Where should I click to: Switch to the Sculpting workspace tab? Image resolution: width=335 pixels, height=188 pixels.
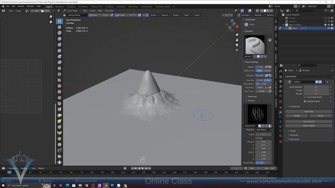(x=71, y=7)
